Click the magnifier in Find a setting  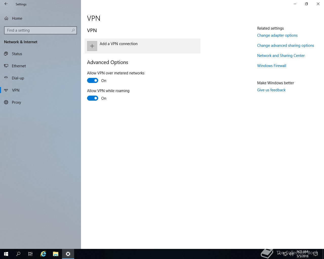(x=73, y=30)
